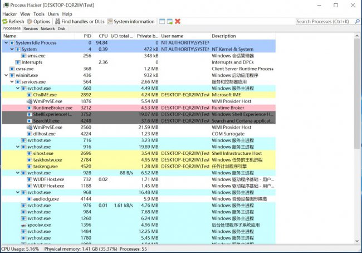Collapse the svchost.exe node with PID 916
This screenshot has height=253, width=362.
pos(18,147)
